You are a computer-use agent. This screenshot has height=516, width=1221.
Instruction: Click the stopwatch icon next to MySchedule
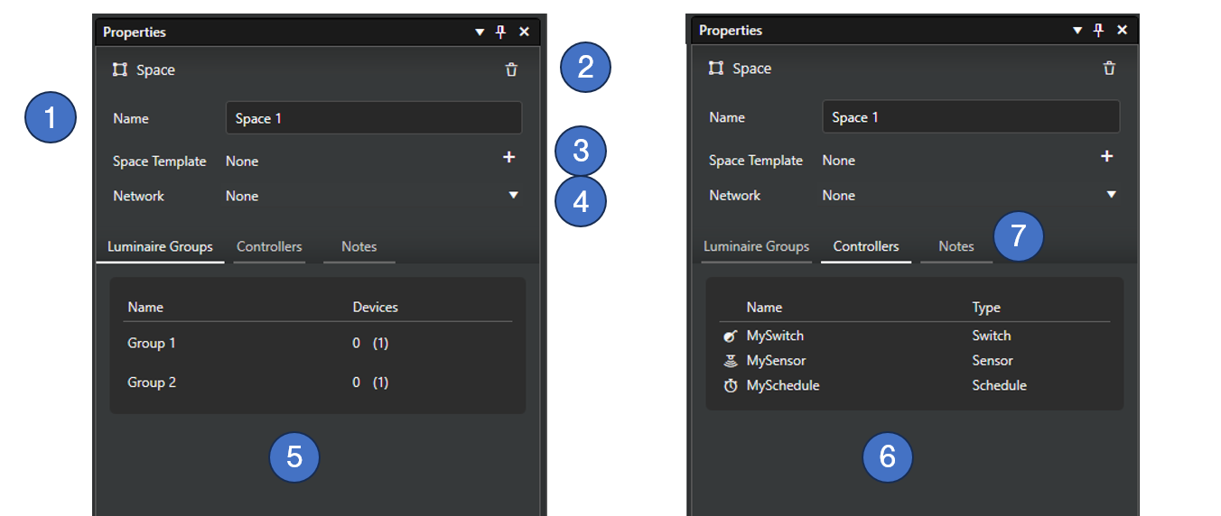tap(731, 386)
